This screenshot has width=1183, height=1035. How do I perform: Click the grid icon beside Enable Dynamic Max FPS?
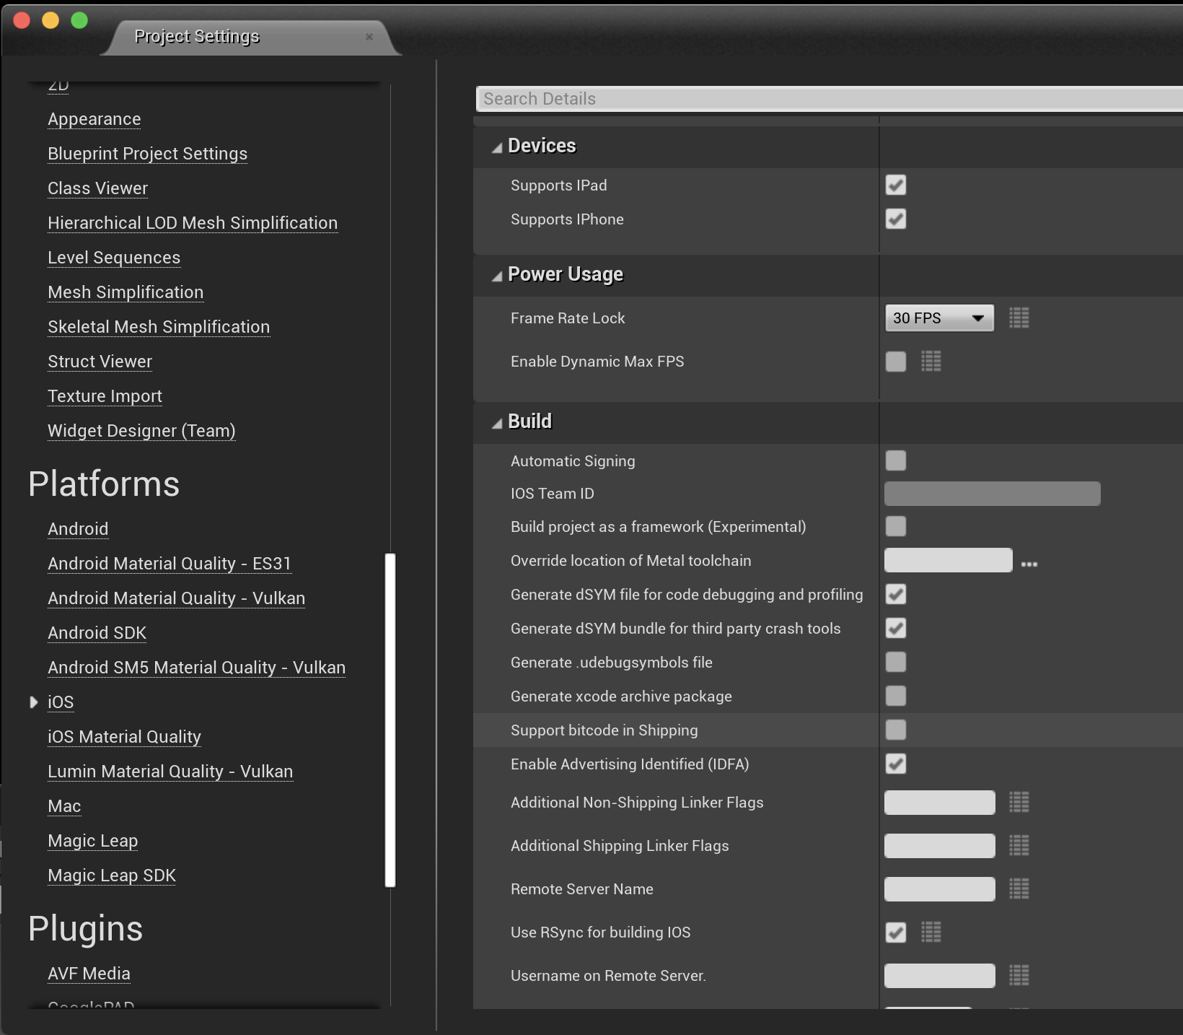[931, 362]
